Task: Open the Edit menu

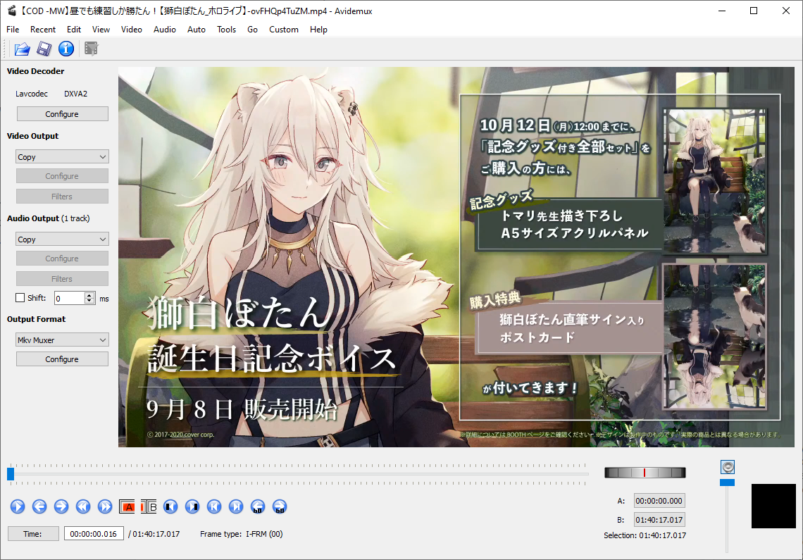Action: tap(74, 29)
